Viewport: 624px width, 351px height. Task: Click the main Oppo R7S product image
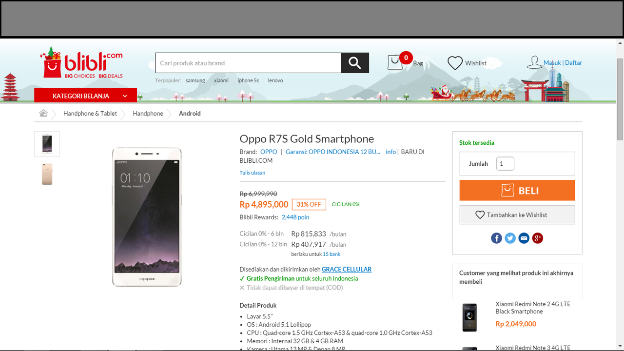click(x=147, y=217)
